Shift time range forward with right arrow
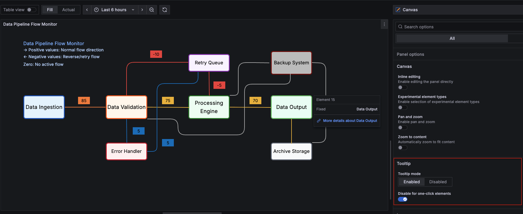The image size is (523, 214). [x=142, y=10]
